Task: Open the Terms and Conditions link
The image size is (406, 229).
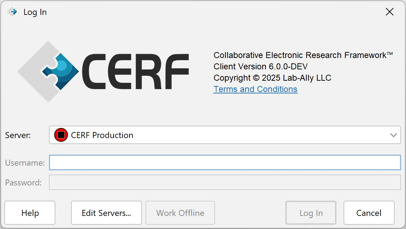Action: (x=255, y=89)
